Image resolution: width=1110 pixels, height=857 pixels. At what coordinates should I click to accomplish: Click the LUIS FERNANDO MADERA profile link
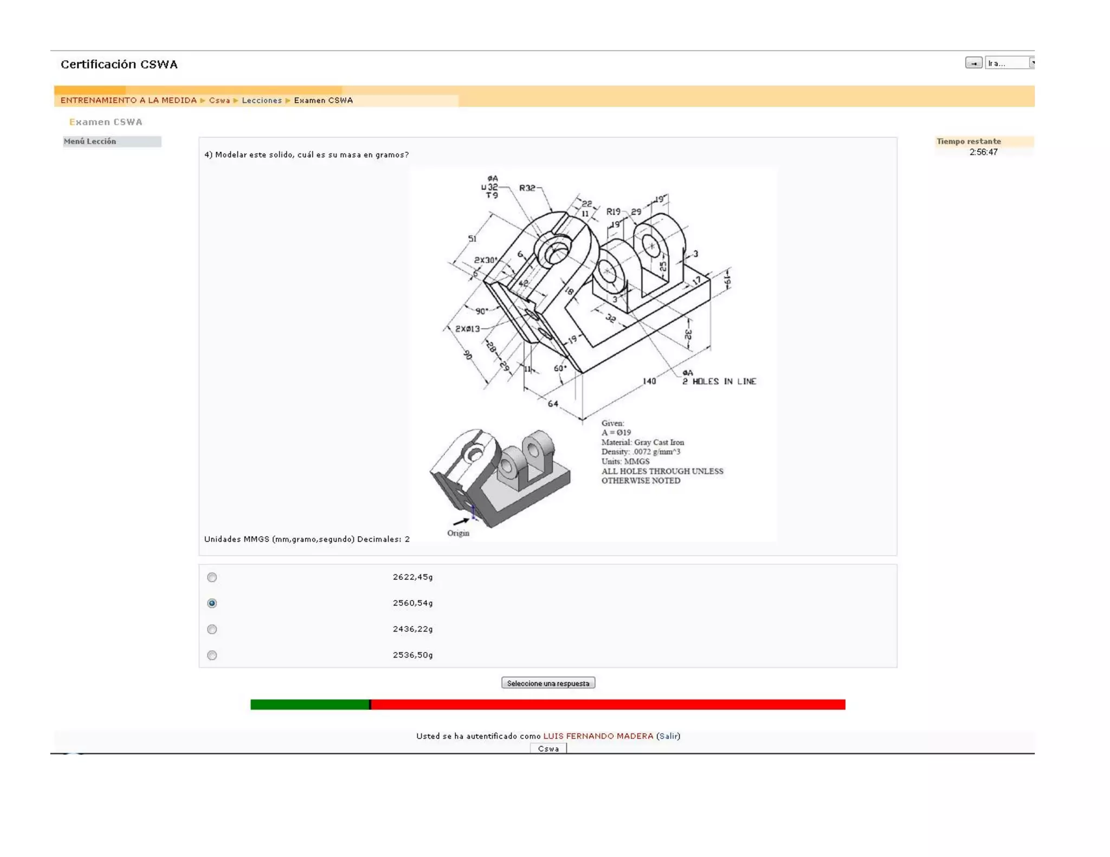pyautogui.click(x=598, y=736)
